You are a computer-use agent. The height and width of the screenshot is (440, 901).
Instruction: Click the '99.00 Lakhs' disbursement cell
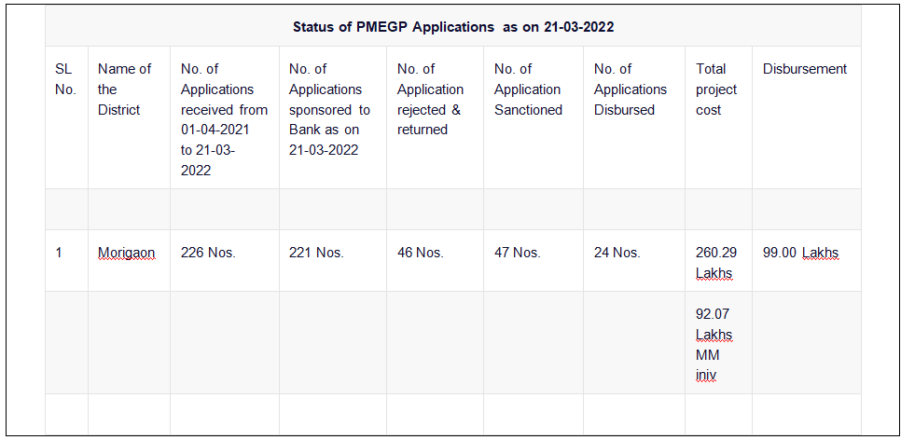[807, 260]
